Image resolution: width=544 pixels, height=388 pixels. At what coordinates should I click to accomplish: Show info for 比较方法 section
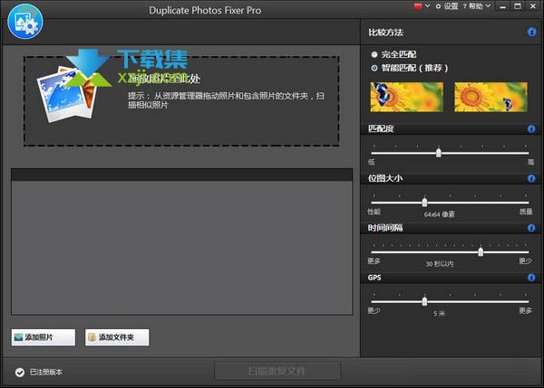pyautogui.click(x=531, y=33)
